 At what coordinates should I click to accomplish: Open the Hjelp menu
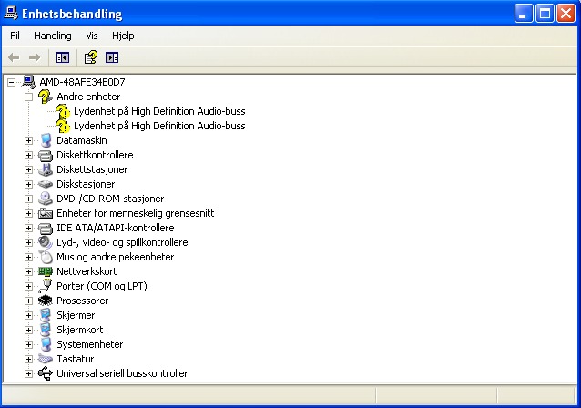pyautogui.click(x=123, y=36)
